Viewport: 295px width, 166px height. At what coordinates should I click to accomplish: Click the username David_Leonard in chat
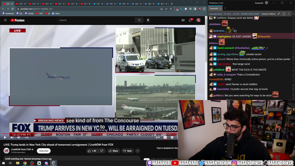click(225, 48)
